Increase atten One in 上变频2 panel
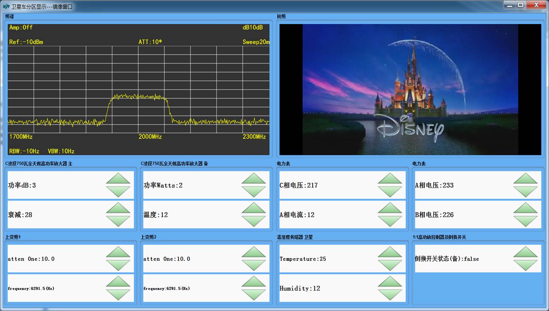This screenshot has width=549, height=311. (254, 252)
